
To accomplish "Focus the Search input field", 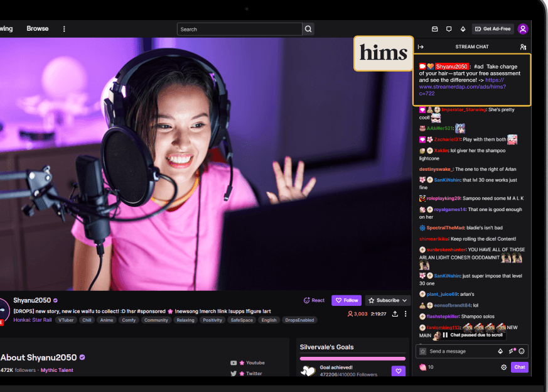I will (239, 29).
